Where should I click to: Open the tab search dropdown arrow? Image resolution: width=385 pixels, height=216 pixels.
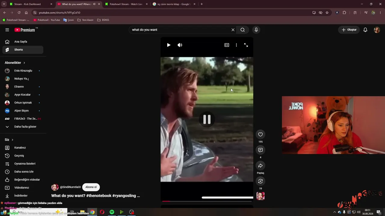tap(3, 4)
